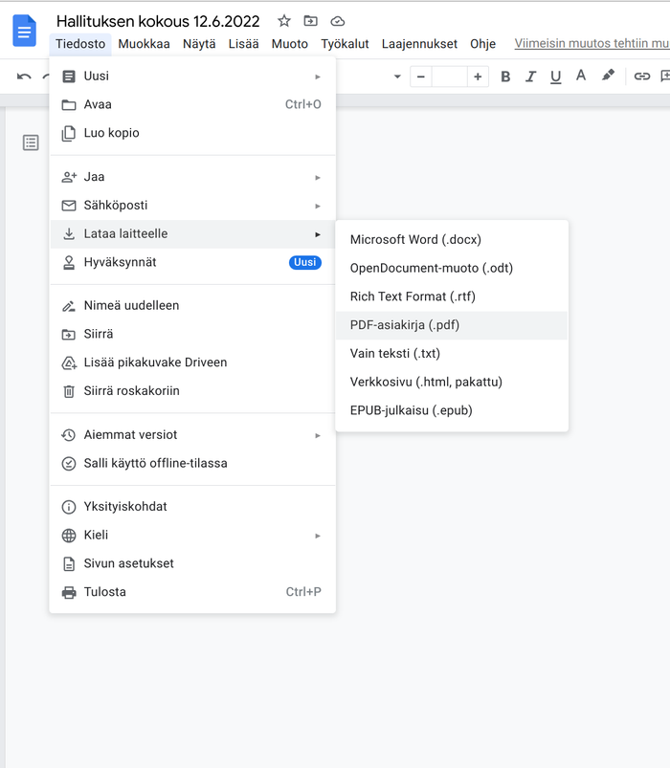
Task: Underline text with the U icon
Action: pos(555,77)
